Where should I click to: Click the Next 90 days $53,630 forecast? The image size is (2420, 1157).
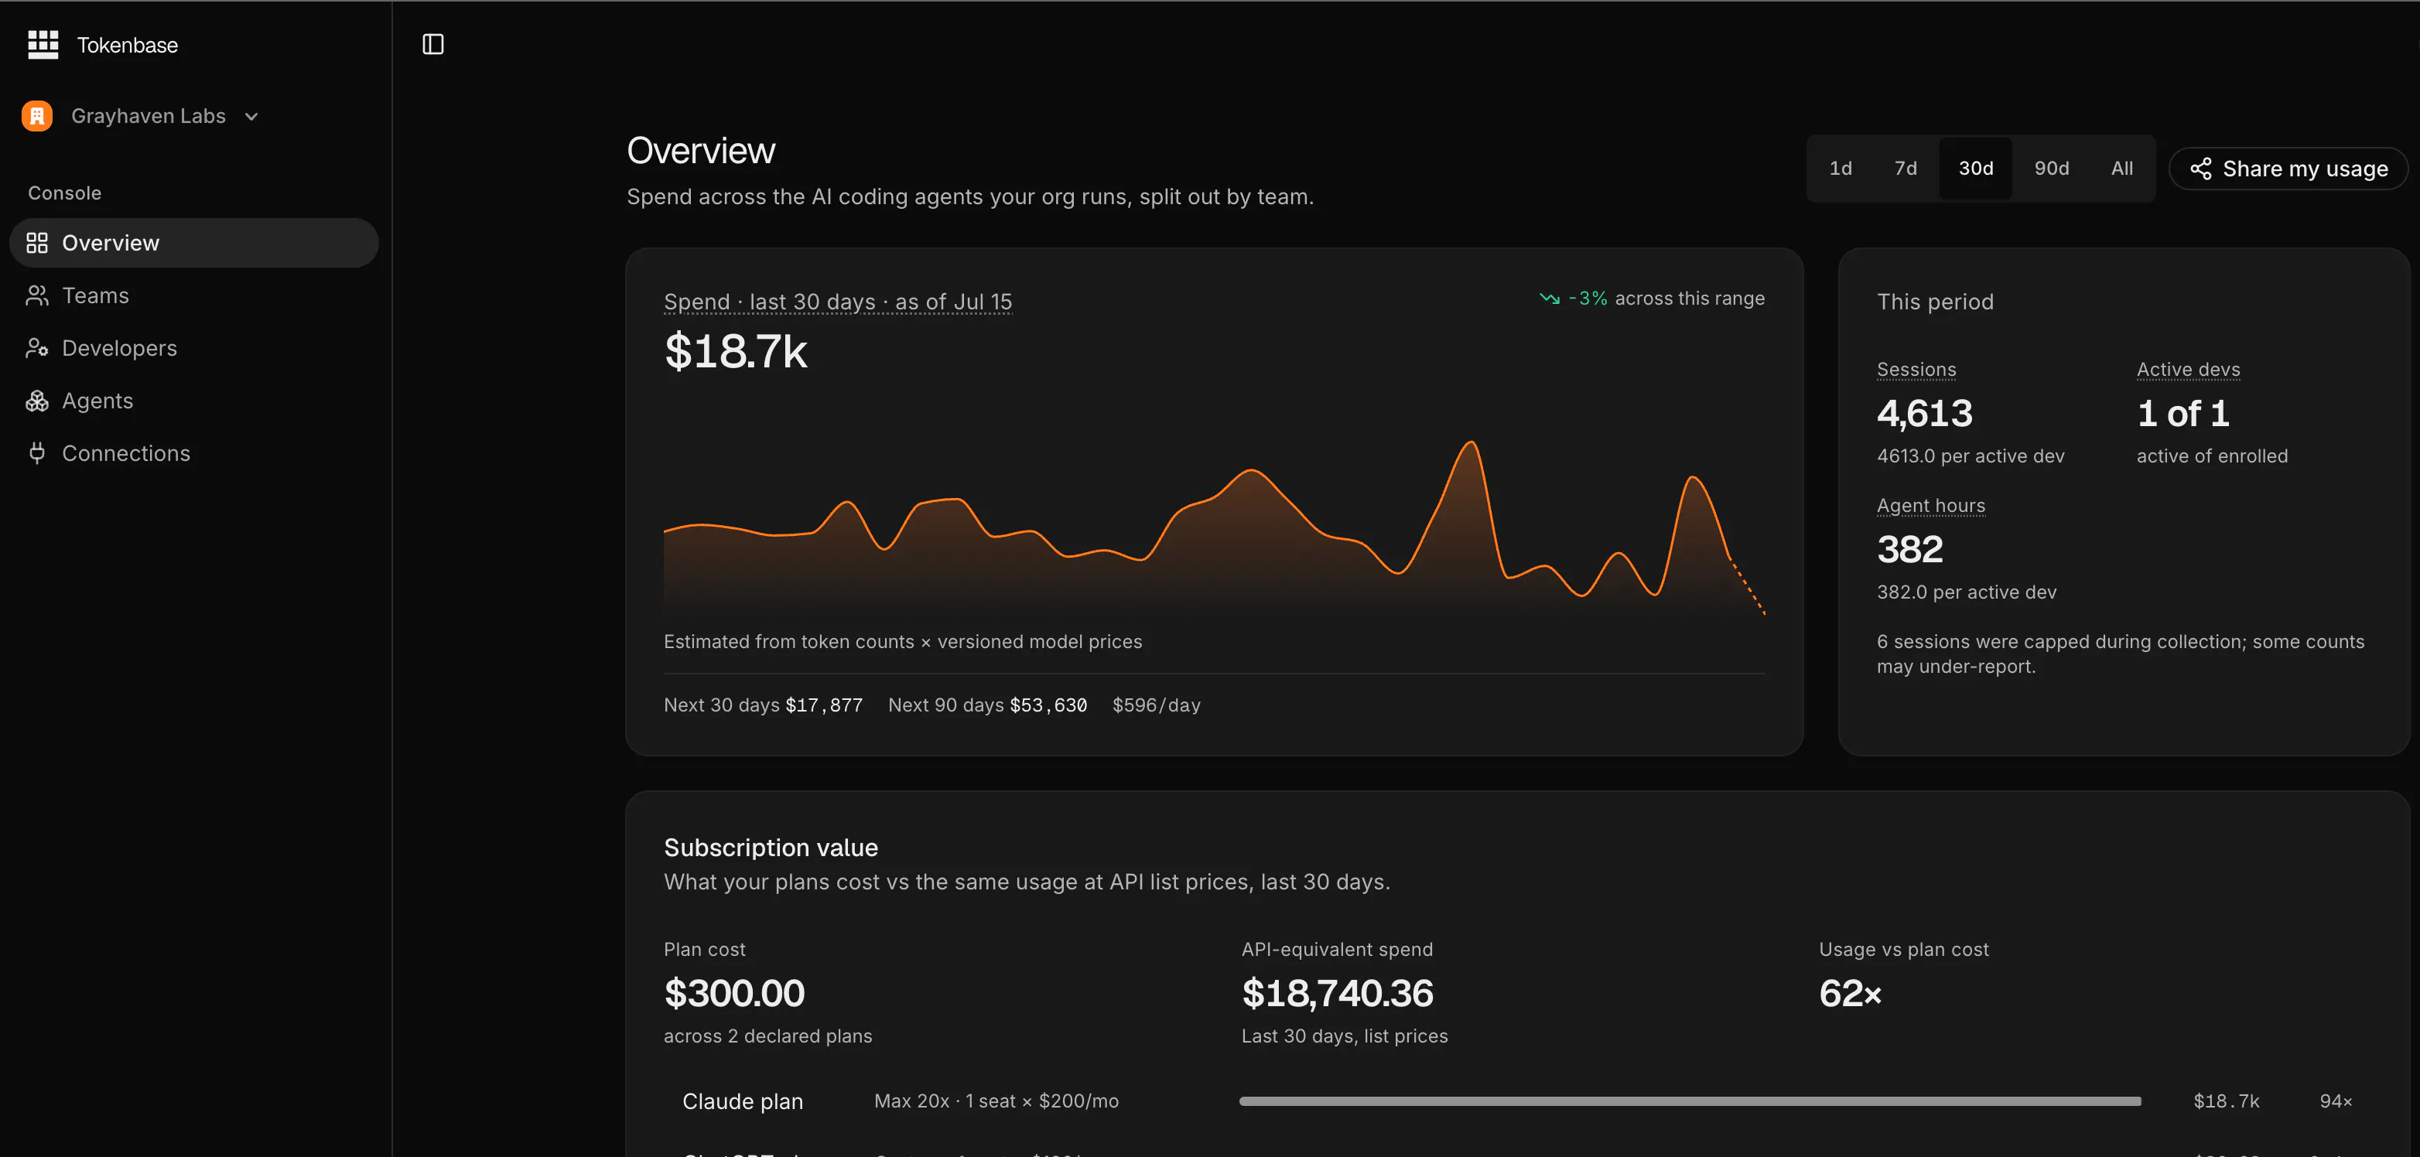pyautogui.click(x=987, y=705)
